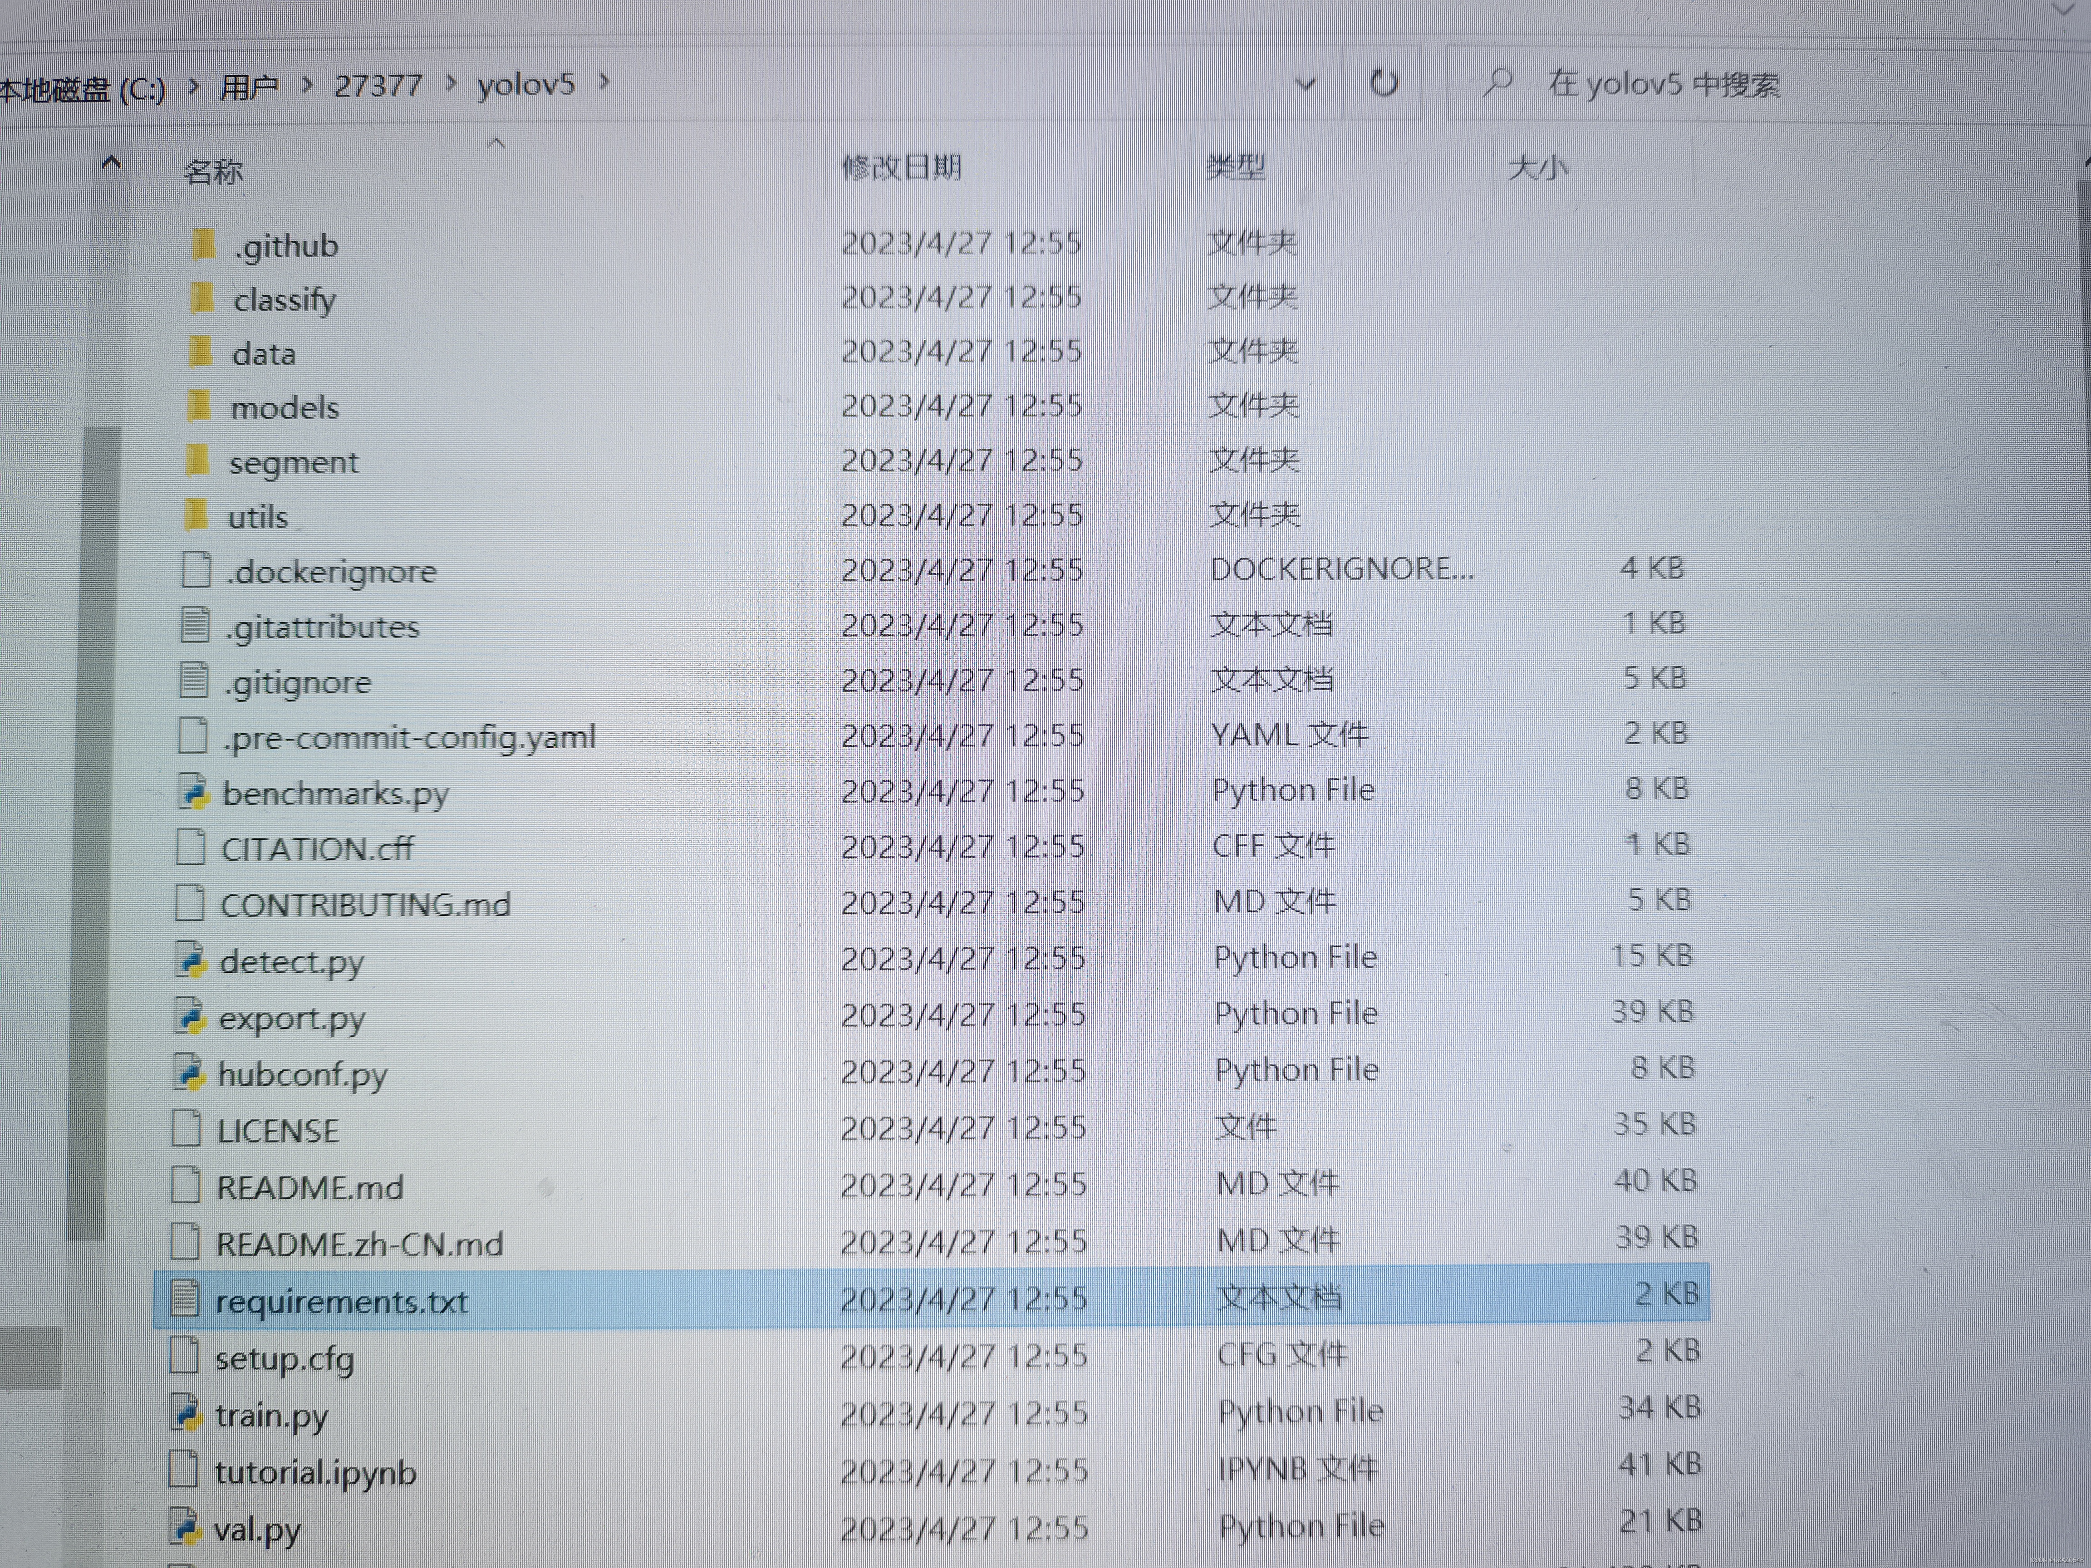This screenshot has width=2091, height=1568.
Task: Click the CITATION.cff file icon
Action: coord(190,847)
